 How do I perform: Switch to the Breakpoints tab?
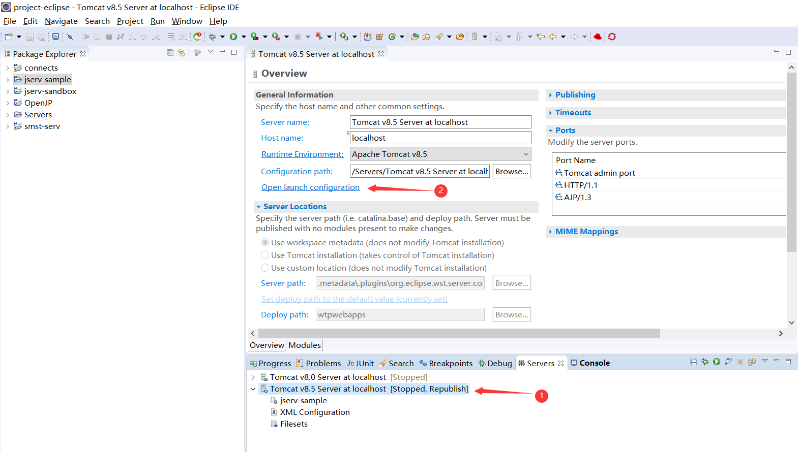446,364
